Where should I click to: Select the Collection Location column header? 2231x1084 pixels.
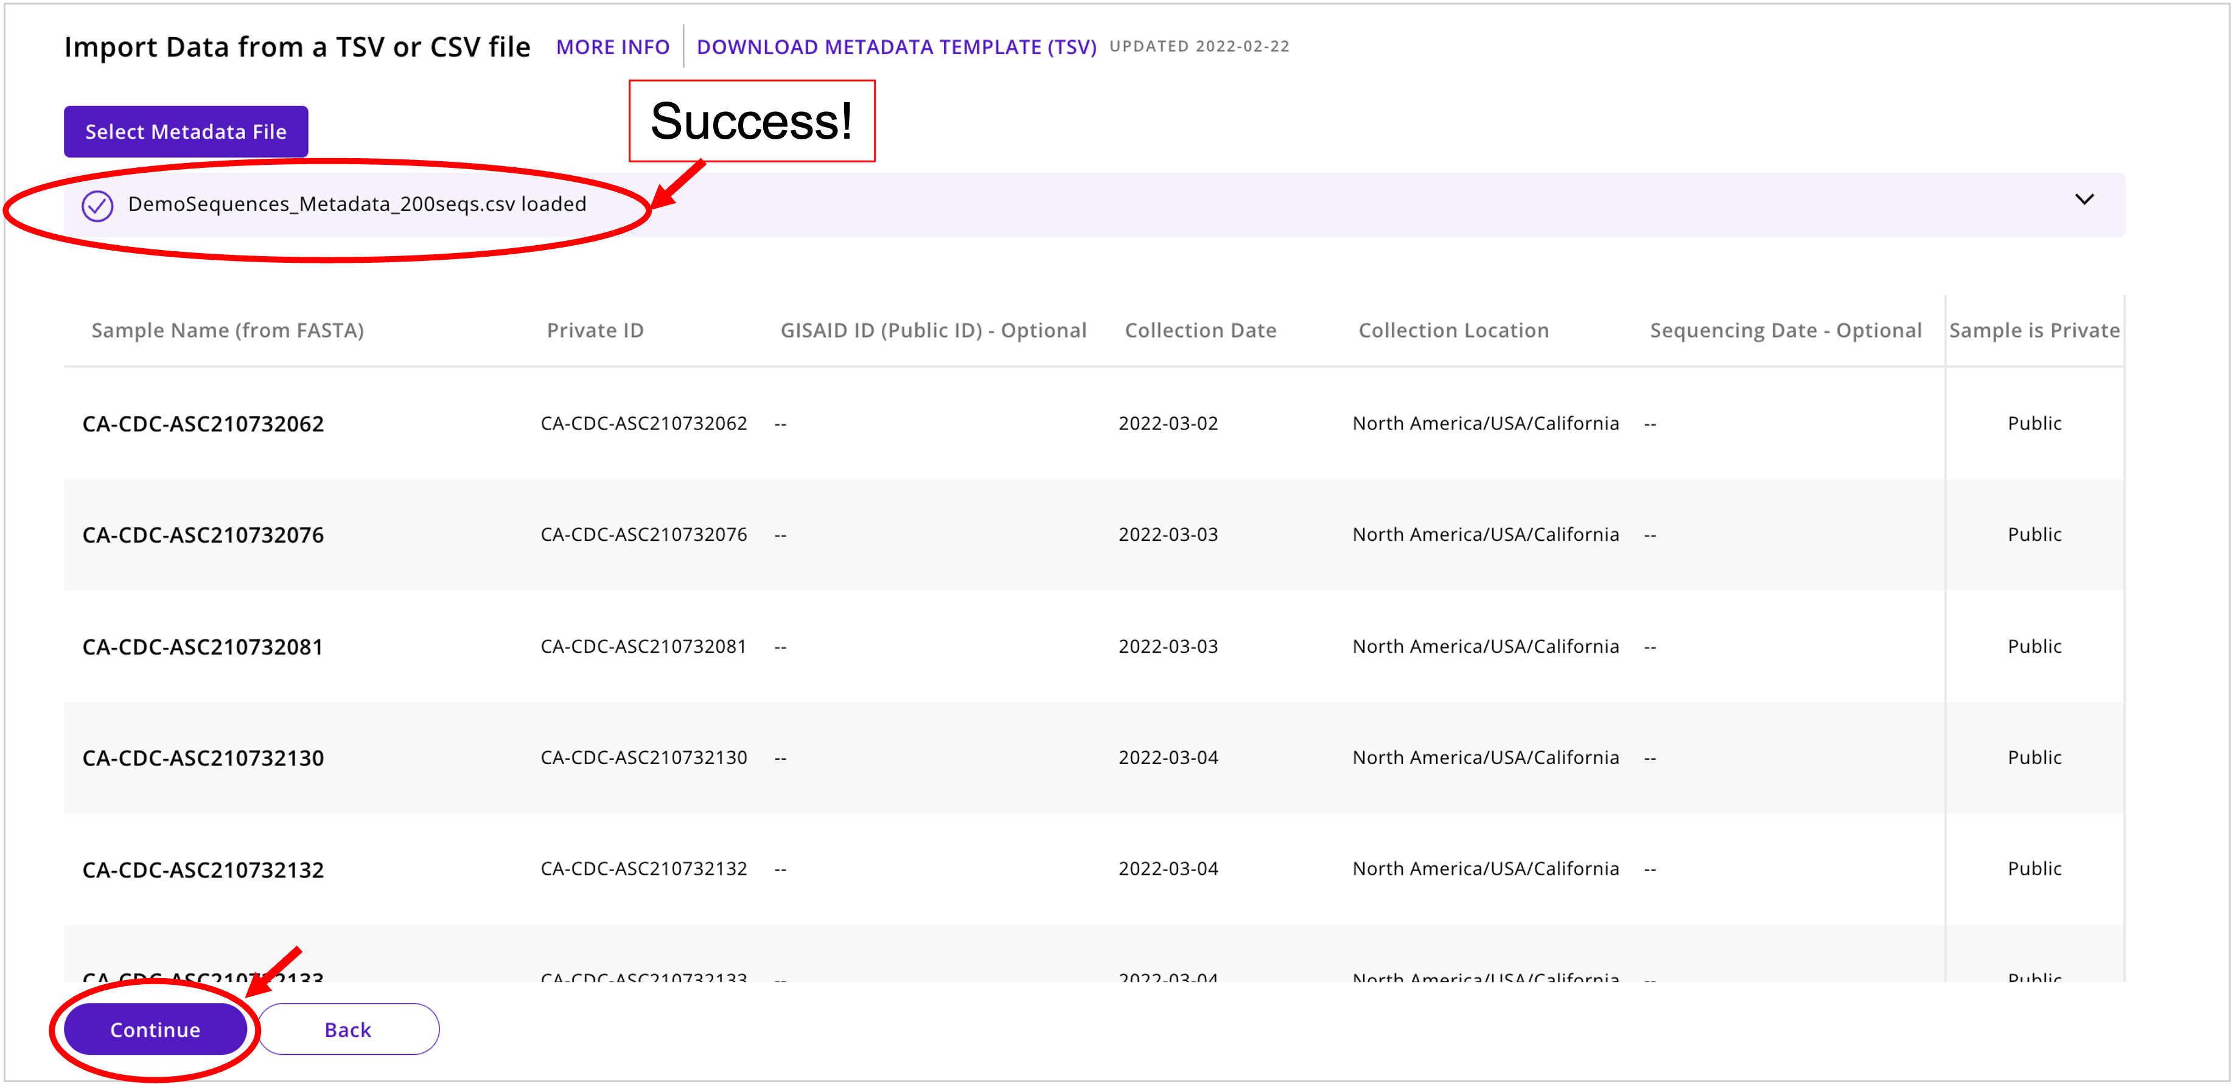(x=1453, y=330)
